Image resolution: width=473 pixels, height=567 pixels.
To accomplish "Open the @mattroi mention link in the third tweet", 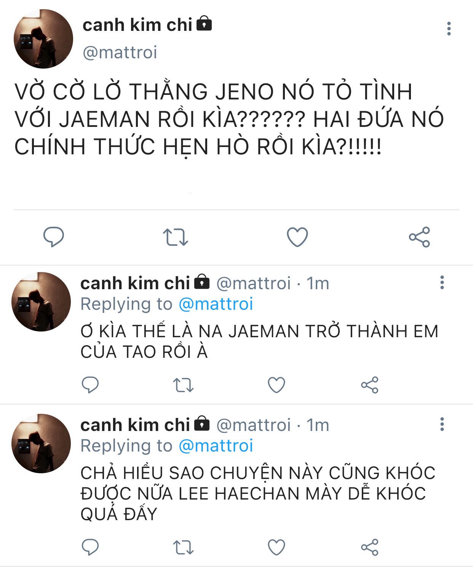I will (x=216, y=446).
